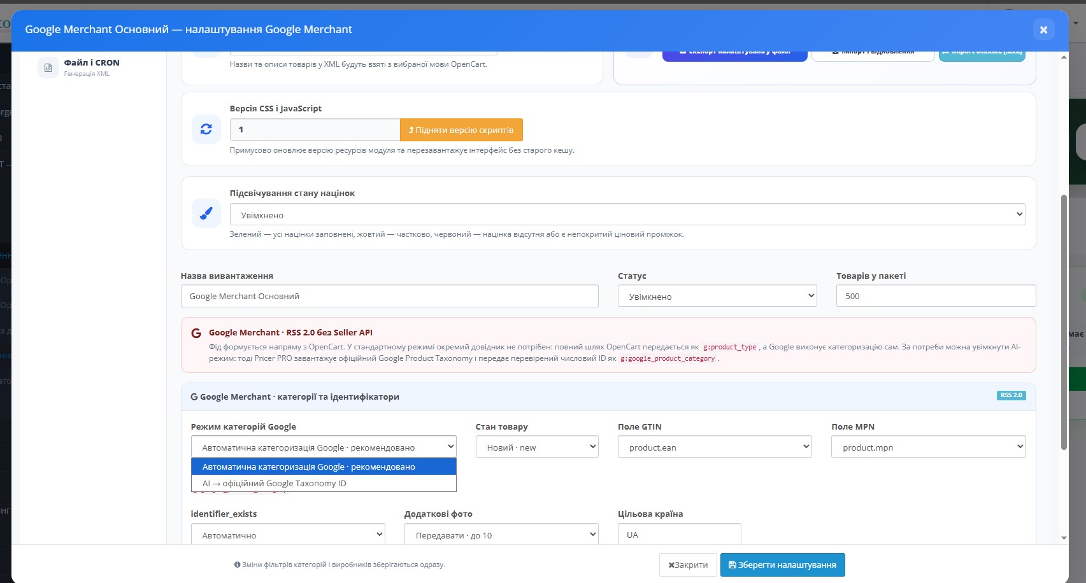
Task: Open the identifier_exists dropdown set to Автоматично
Action: [x=288, y=535]
